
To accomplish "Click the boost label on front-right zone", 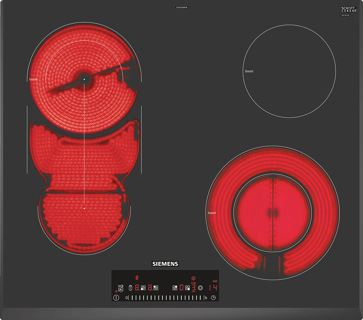I will 212,213.
